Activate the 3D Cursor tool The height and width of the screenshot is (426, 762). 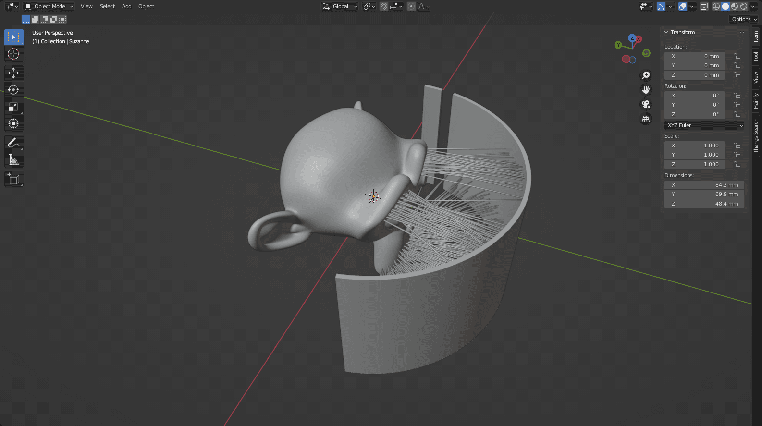point(13,54)
